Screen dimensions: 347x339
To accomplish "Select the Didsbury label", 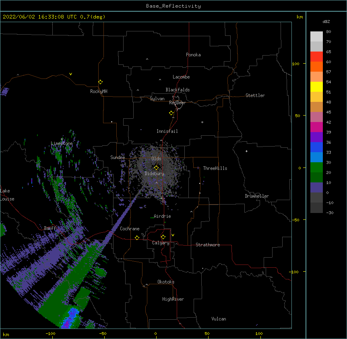I will [x=155, y=174].
